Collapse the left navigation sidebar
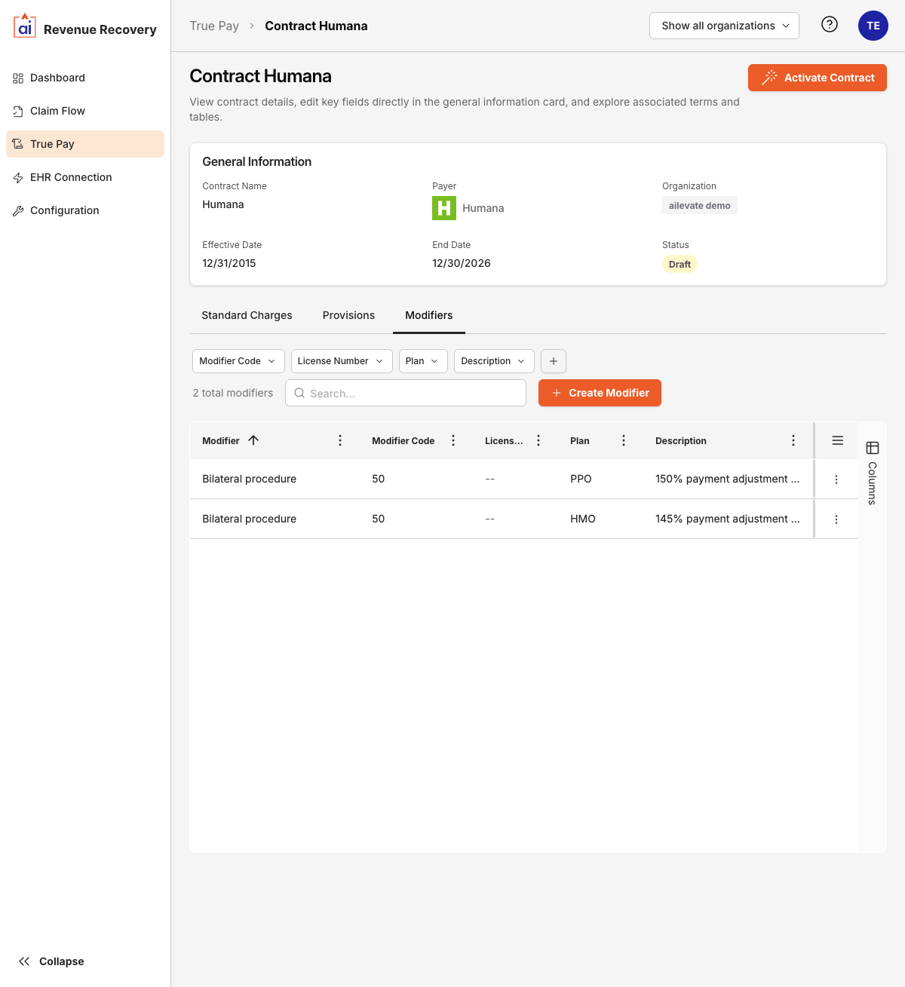The height and width of the screenshot is (987, 905). [x=50, y=961]
